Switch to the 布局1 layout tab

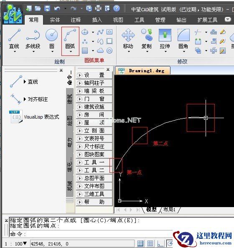click(x=169, y=210)
